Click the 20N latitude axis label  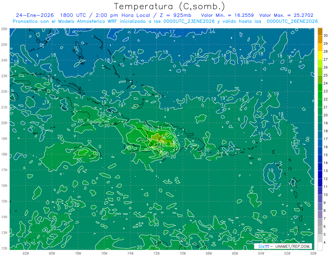(4, 123)
